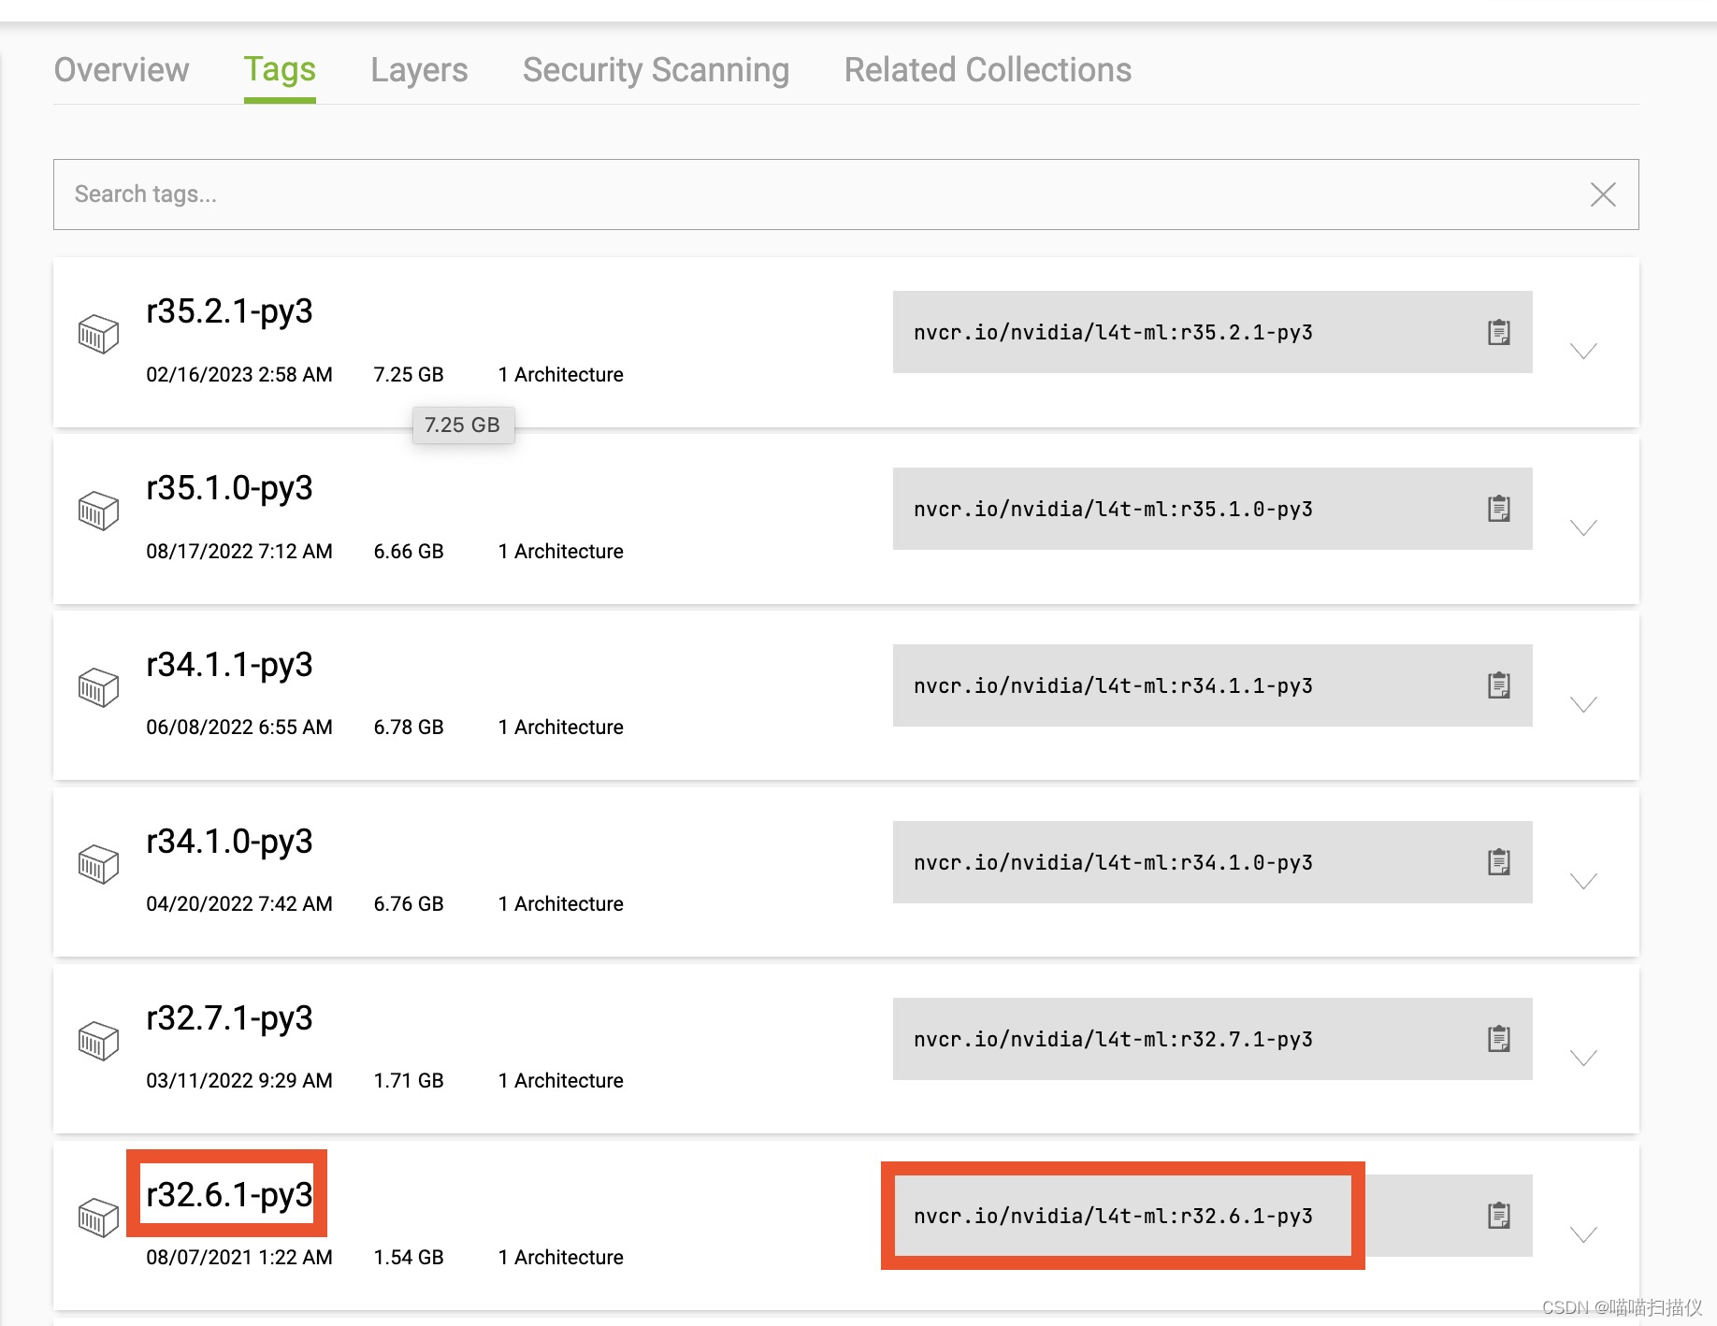Click the r34.1.1-py3 tag title
This screenshot has height=1326, width=1717.
[x=229, y=665]
